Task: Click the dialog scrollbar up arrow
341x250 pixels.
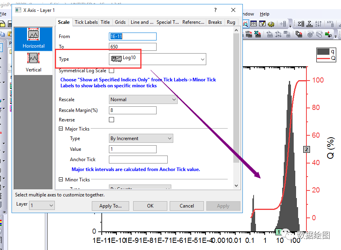Action: (236, 31)
